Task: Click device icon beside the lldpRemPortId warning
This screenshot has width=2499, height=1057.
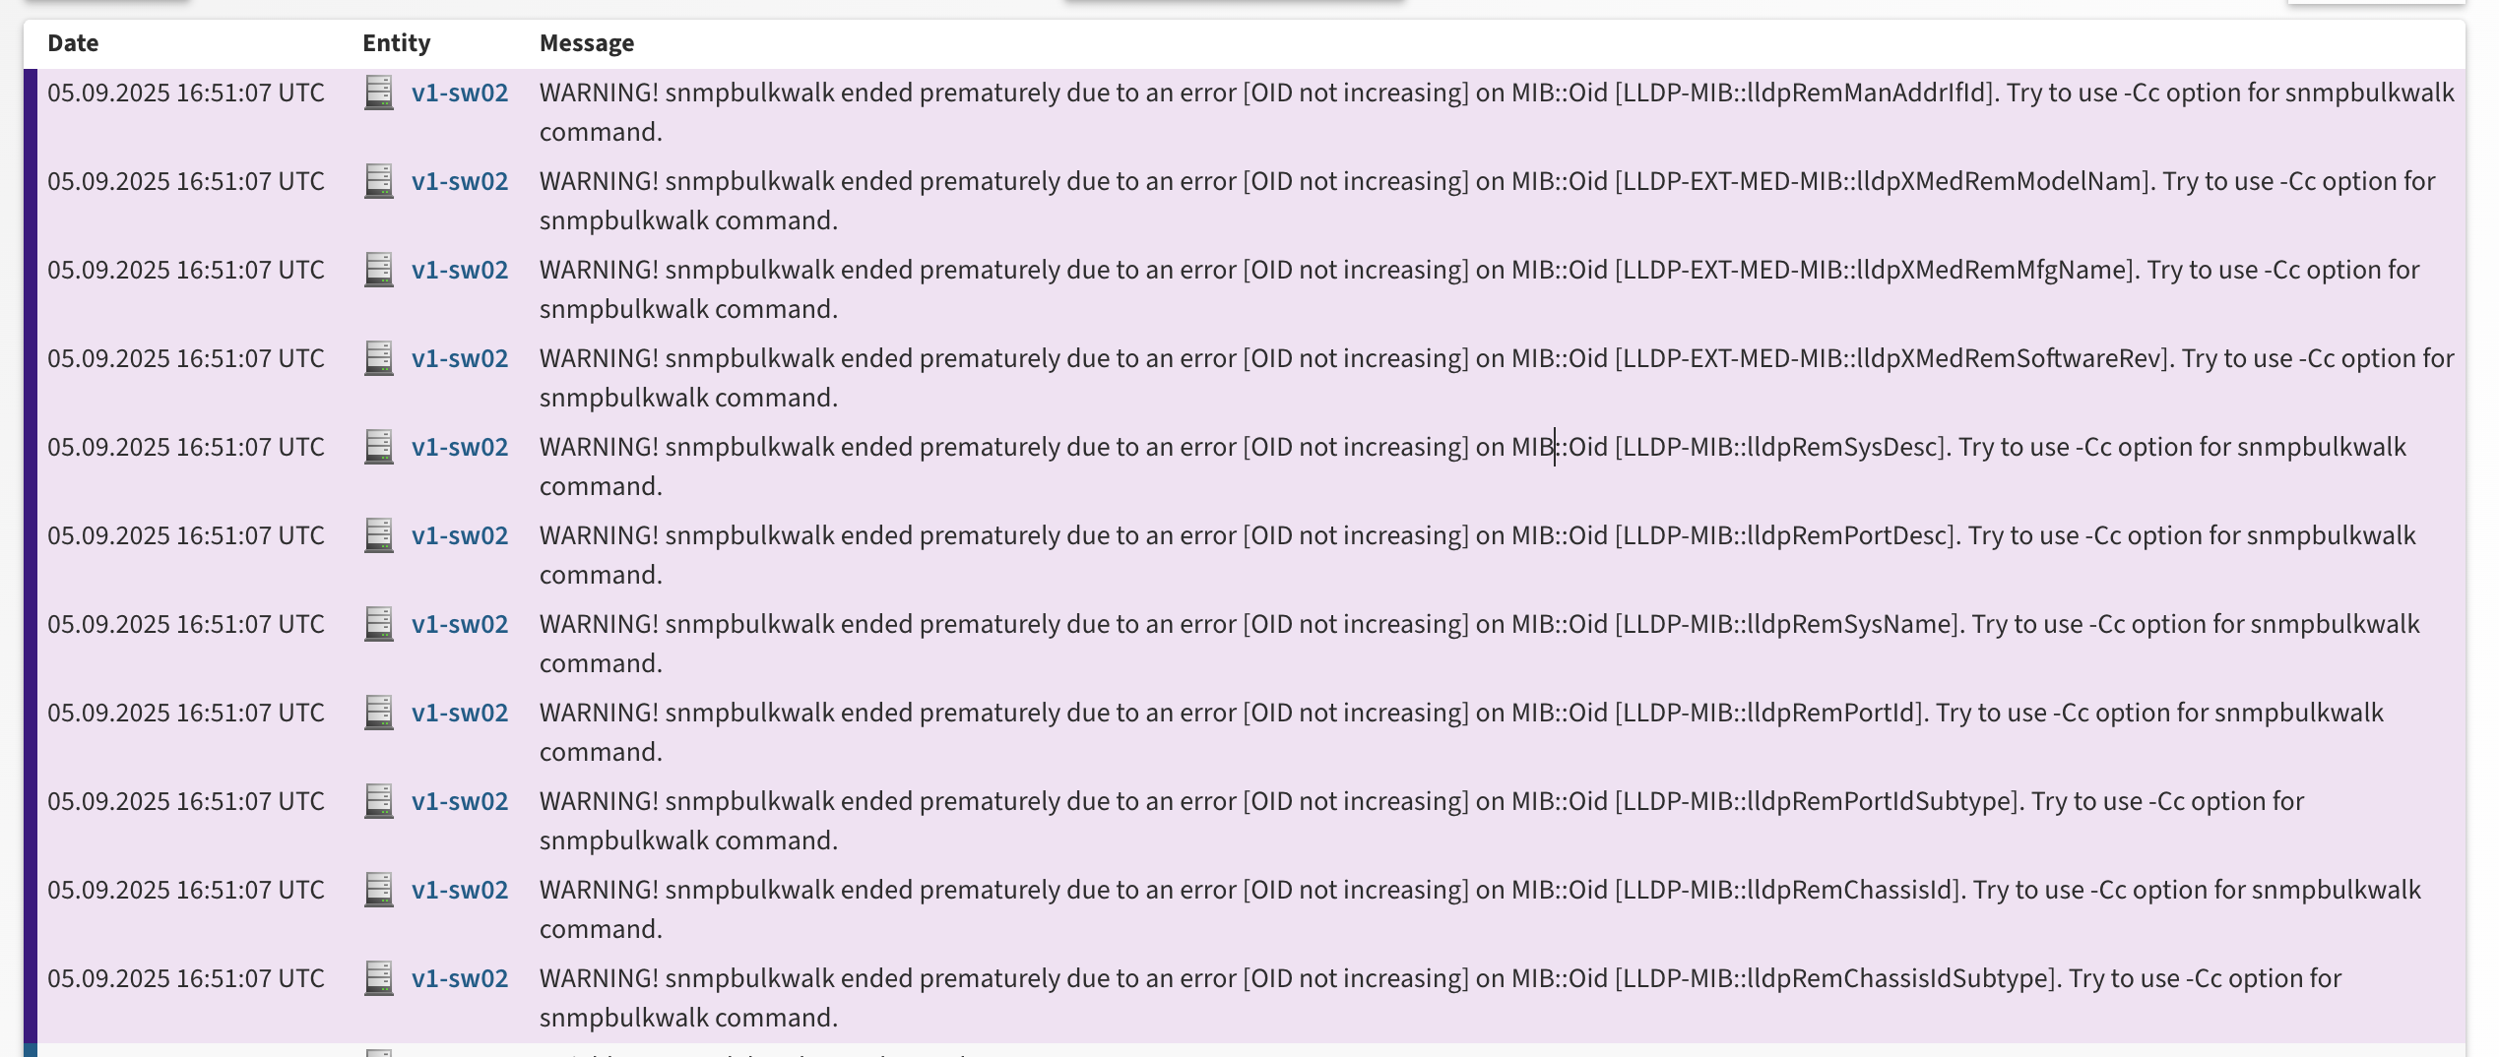Action: [x=379, y=713]
